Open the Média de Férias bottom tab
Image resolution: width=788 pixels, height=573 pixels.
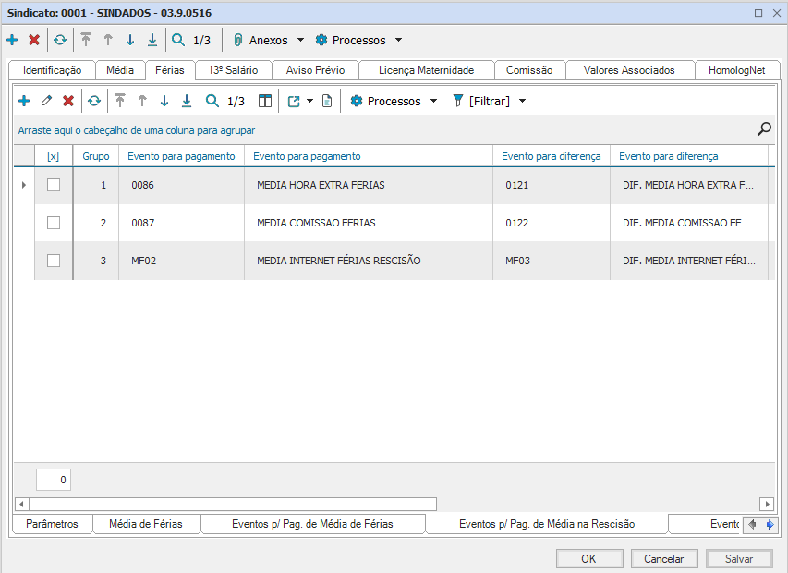tap(146, 524)
